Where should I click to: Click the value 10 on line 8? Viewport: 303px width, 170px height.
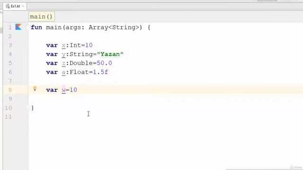pyautogui.click(x=73, y=90)
